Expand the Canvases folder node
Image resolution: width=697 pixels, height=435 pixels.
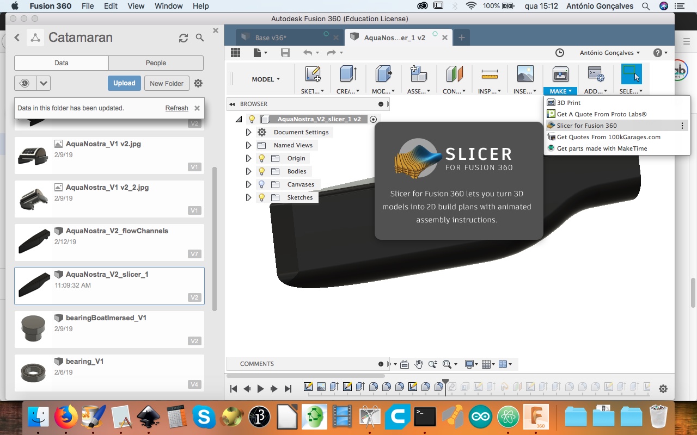(248, 184)
